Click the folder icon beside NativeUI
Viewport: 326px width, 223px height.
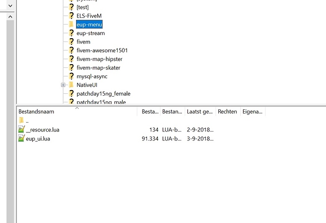click(x=71, y=85)
